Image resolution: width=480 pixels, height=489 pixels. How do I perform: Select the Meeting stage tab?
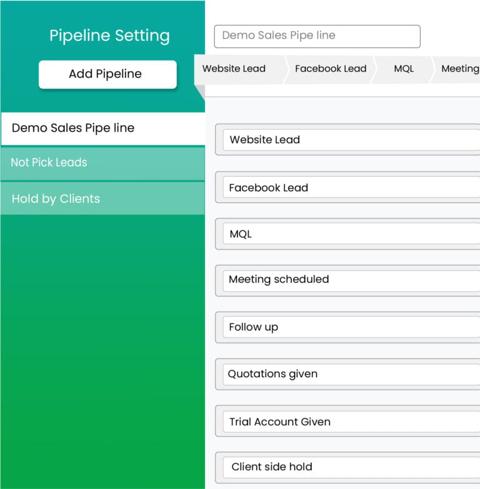click(x=459, y=69)
